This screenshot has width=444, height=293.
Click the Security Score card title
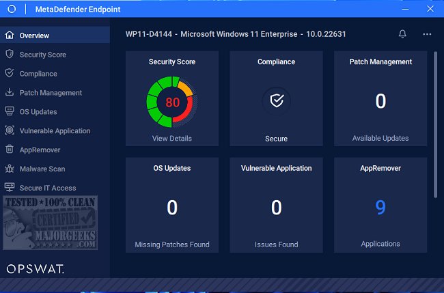click(172, 61)
